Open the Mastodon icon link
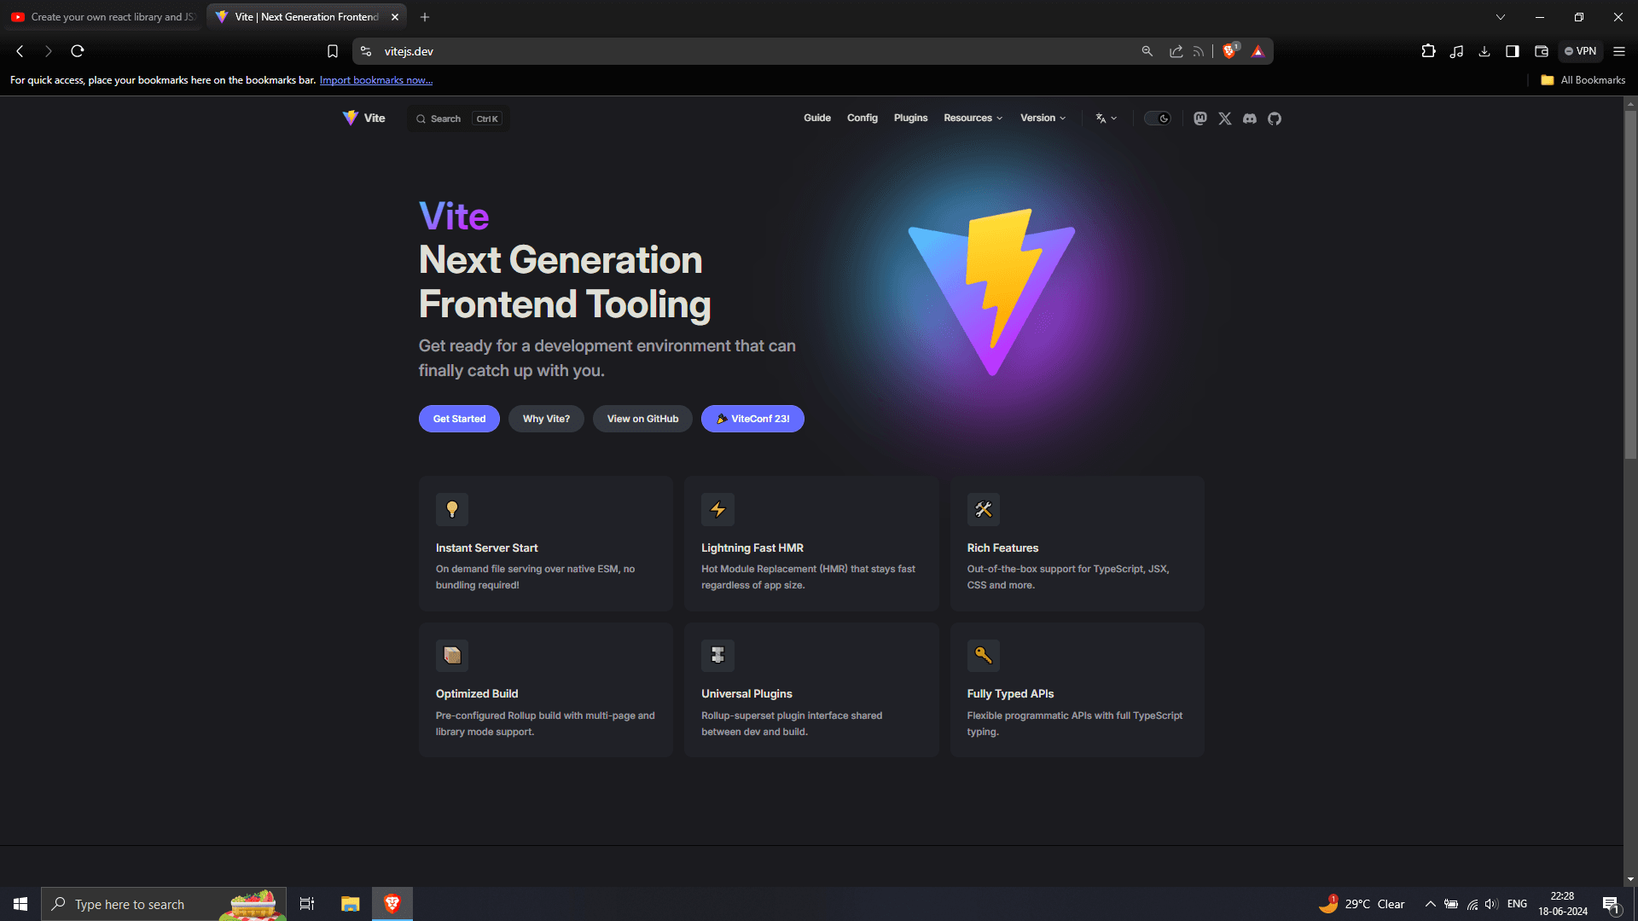This screenshot has height=921, width=1638. pos(1200,119)
